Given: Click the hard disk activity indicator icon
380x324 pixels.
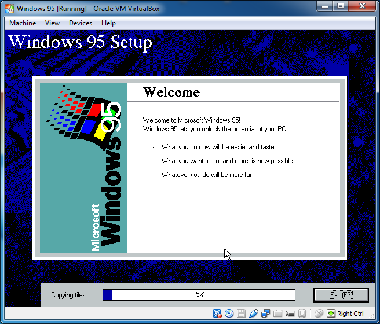Looking at the screenshot, I should tap(217, 314).
